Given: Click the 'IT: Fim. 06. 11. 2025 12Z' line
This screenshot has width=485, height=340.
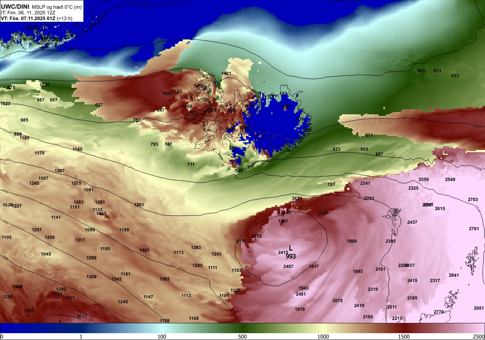Looking at the screenshot, I should coord(27,12).
